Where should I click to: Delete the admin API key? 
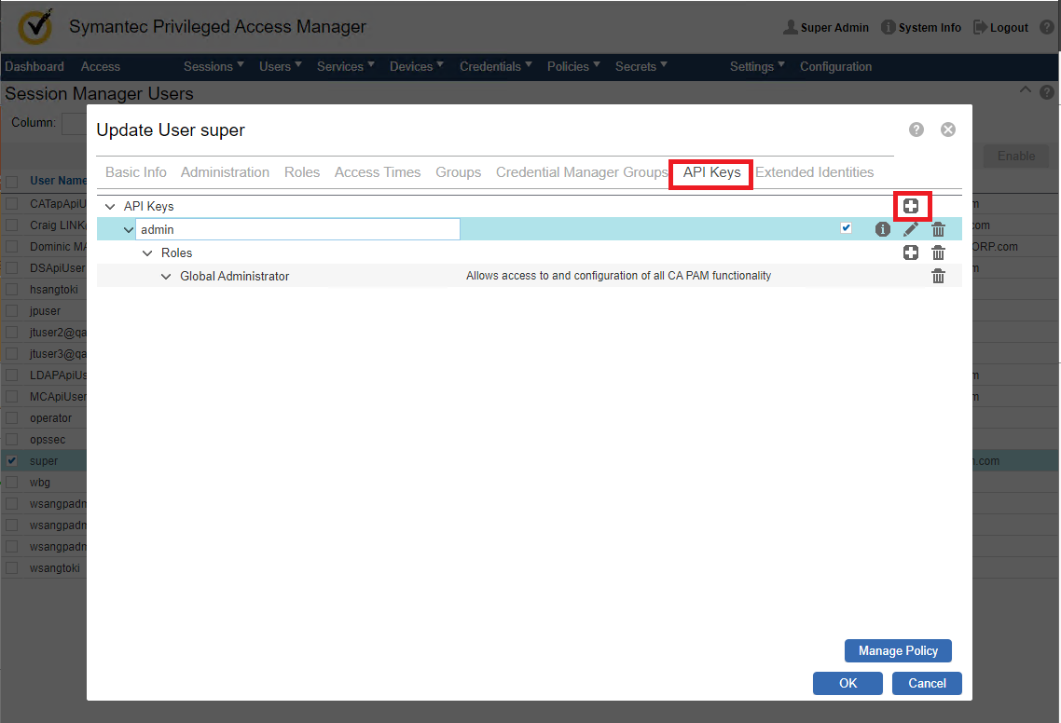939,229
